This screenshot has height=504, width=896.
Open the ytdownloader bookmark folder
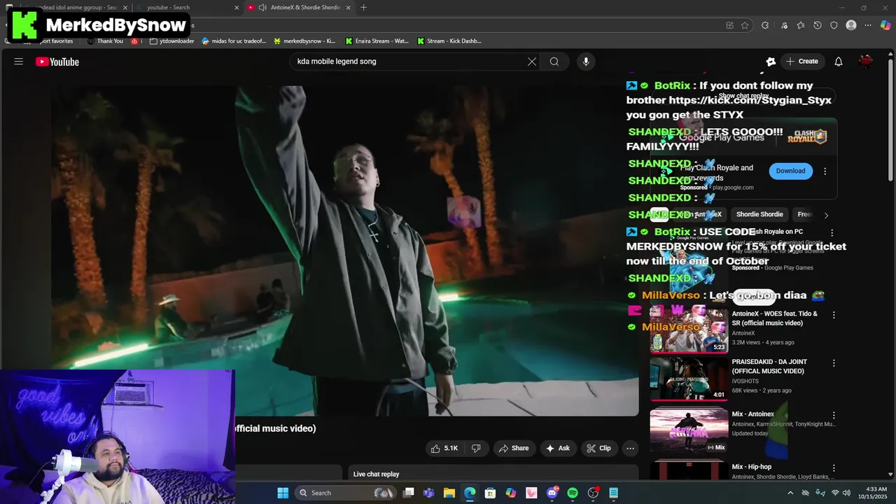point(172,41)
